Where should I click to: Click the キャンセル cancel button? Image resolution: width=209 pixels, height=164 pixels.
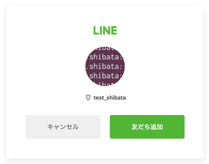pyautogui.click(x=63, y=127)
